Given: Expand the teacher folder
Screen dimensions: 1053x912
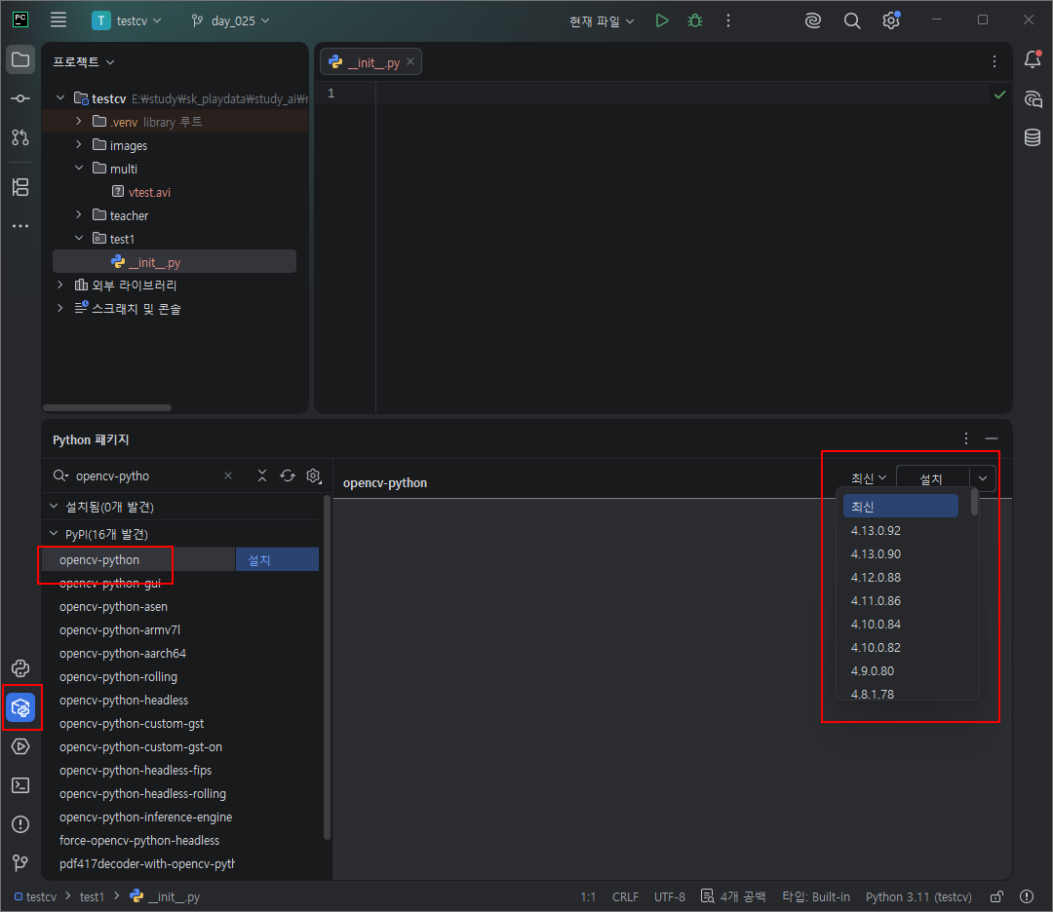Looking at the screenshot, I should pos(79,214).
